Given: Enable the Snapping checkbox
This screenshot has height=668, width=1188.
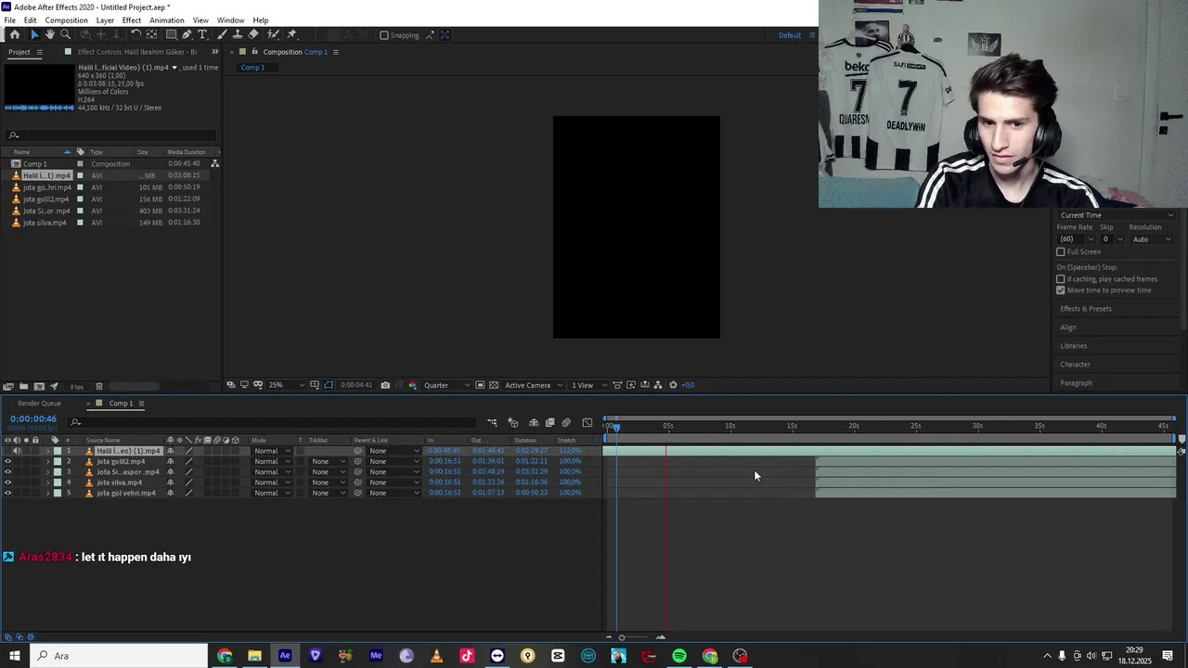Looking at the screenshot, I should tap(384, 35).
